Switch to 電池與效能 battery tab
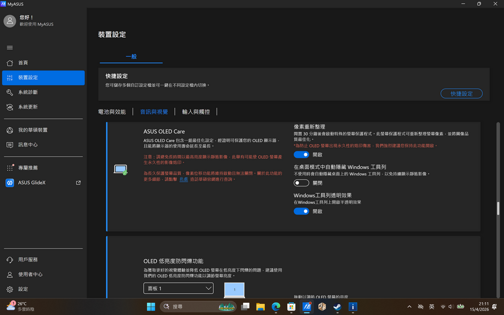This screenshot has width=504, height=315. (x=112, y=111)
